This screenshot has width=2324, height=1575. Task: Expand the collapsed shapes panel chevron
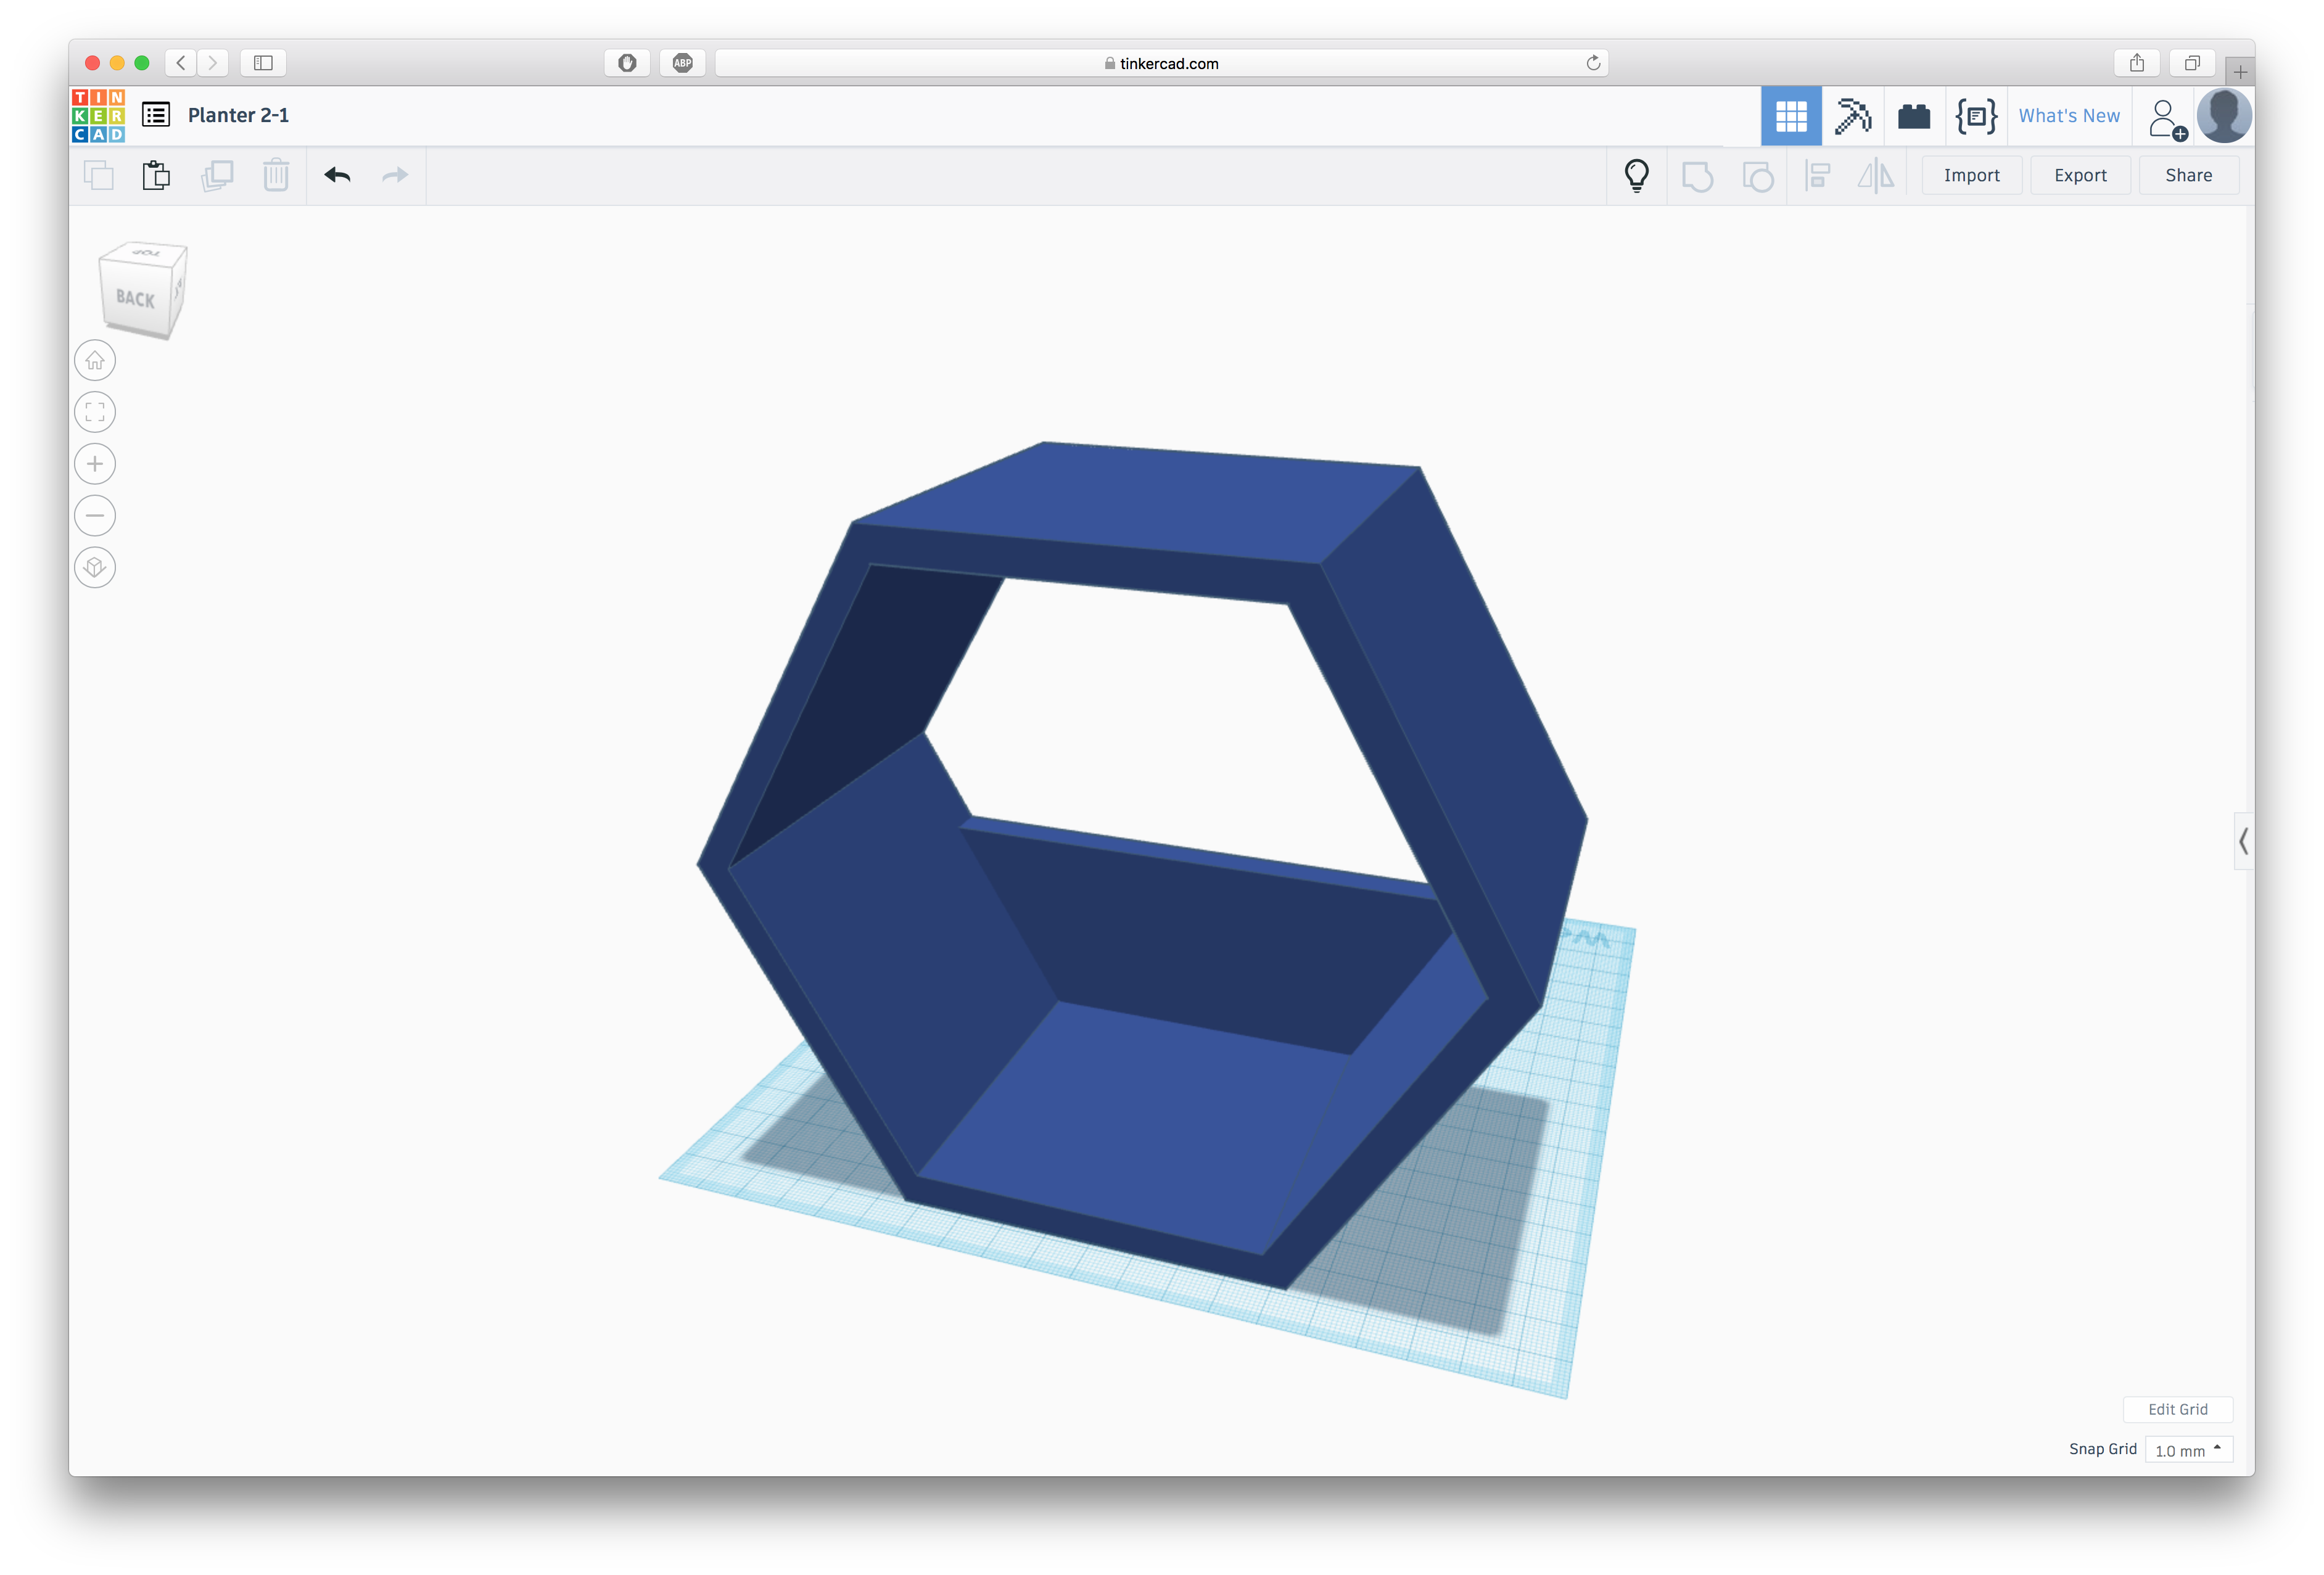2243,841
